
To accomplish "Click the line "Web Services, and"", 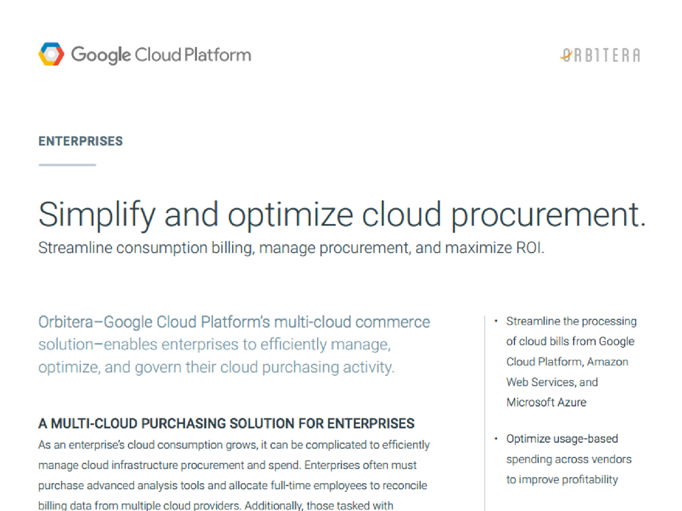I will click(552, 382).
